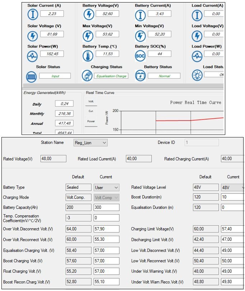Click the Charging Limit Voltage current field

[233, 229]
